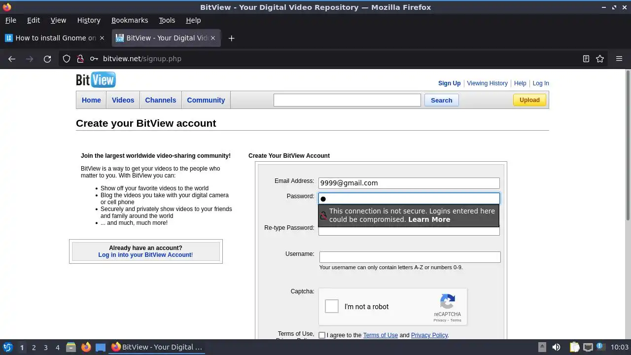Viewport: 631px width, 355px height.
Task: Click Log in into your BitView Account
Action: click(x=145, y=255)
